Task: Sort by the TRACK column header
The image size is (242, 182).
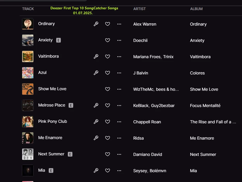Action: [28, 9]
